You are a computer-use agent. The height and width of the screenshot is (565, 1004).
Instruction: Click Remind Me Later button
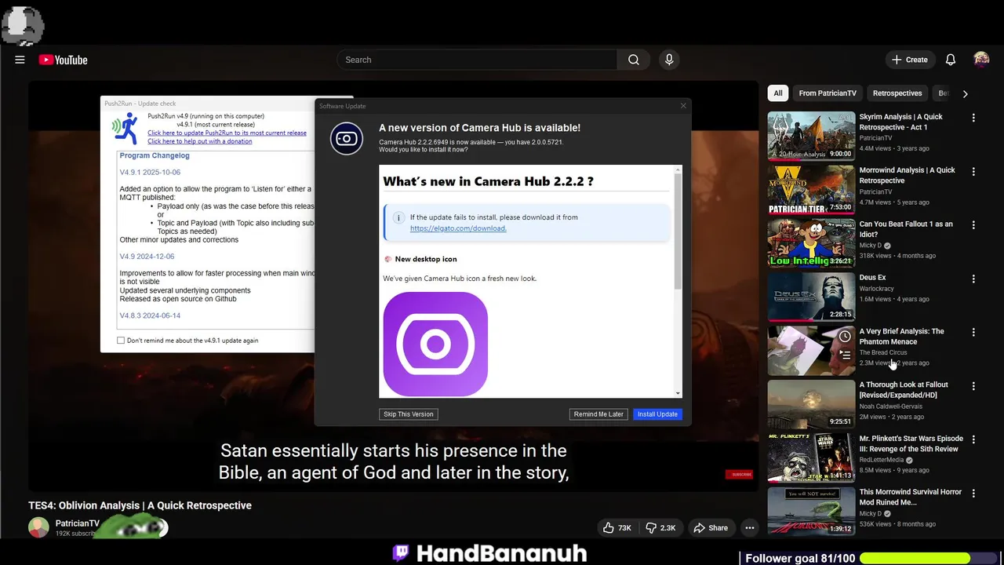pyautogui.click(x=598, y=414)
